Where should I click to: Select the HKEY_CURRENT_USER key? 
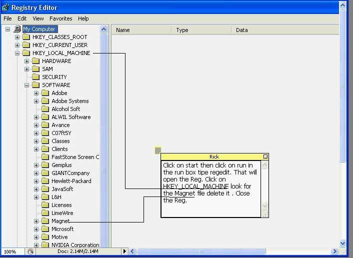click(59, 45)
